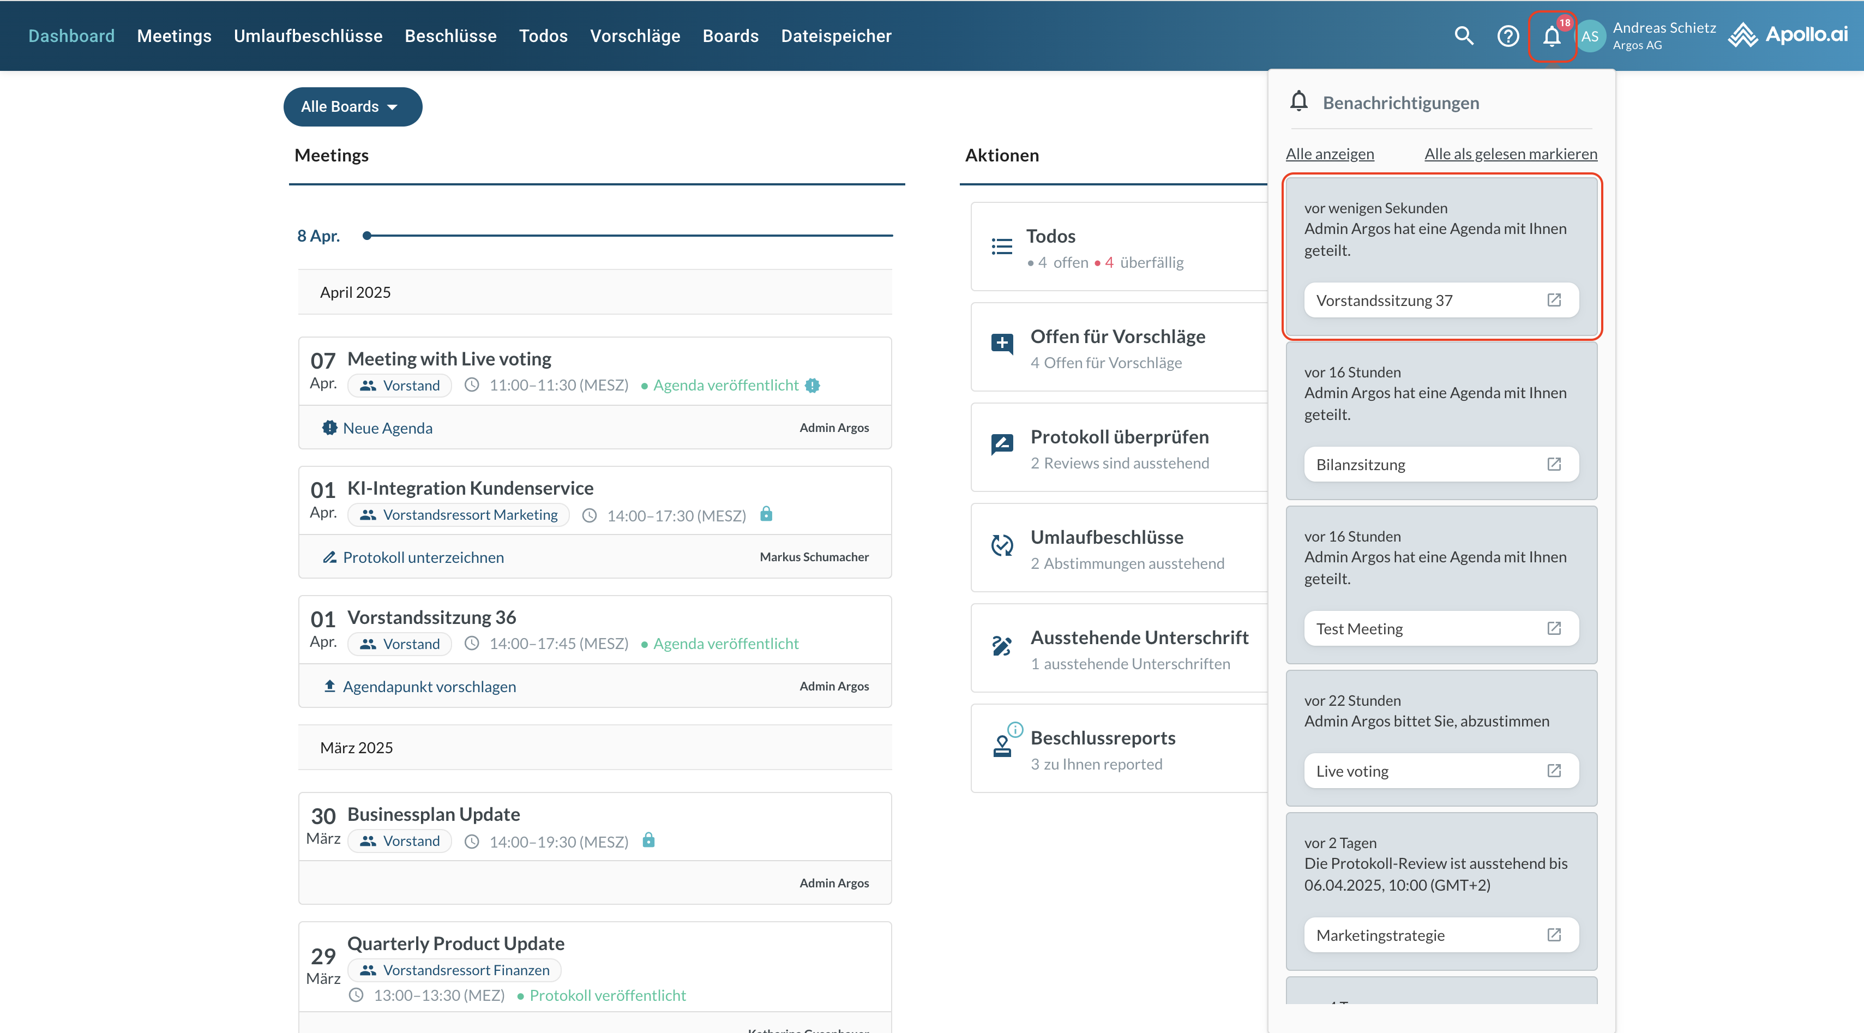Click Alle als gelesen markieren link
This screenshot has width=1864, height=1033.
1510,153
